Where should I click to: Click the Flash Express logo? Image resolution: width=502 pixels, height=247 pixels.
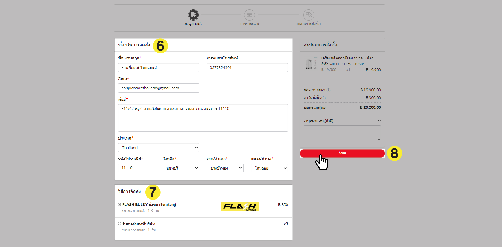(240, 207)
